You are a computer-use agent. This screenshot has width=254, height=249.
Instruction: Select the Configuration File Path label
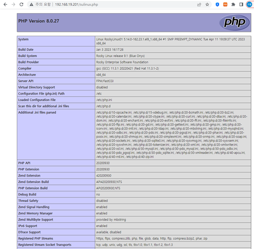[41, 94]
